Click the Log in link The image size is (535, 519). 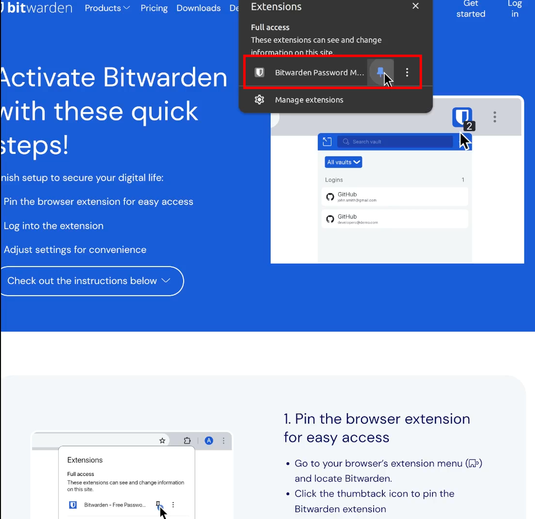tap(515, 9)
